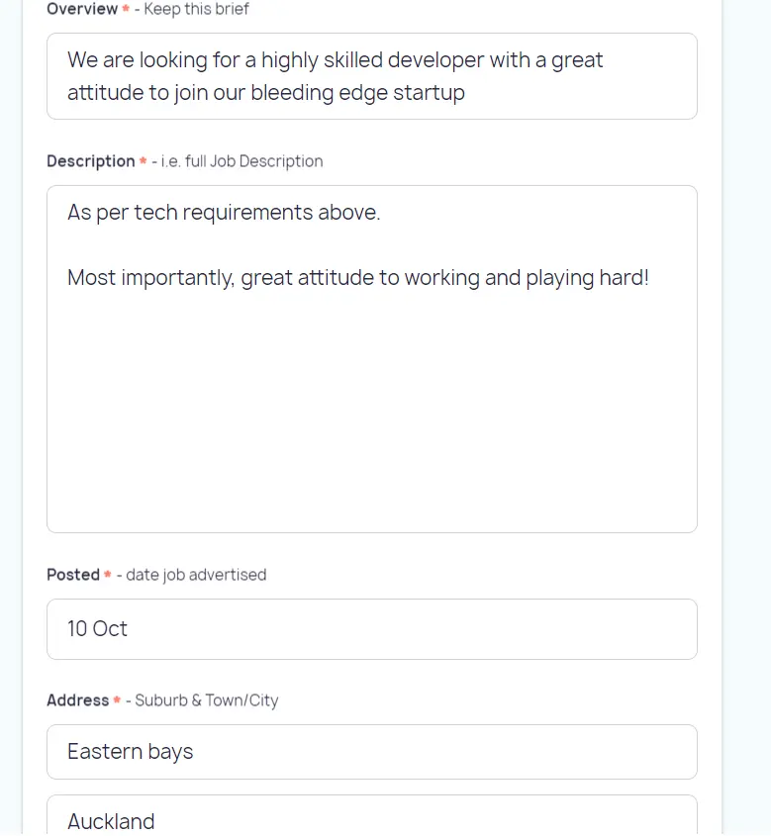Click the word 'startup' in the Overview text

[x=429, y=94]
